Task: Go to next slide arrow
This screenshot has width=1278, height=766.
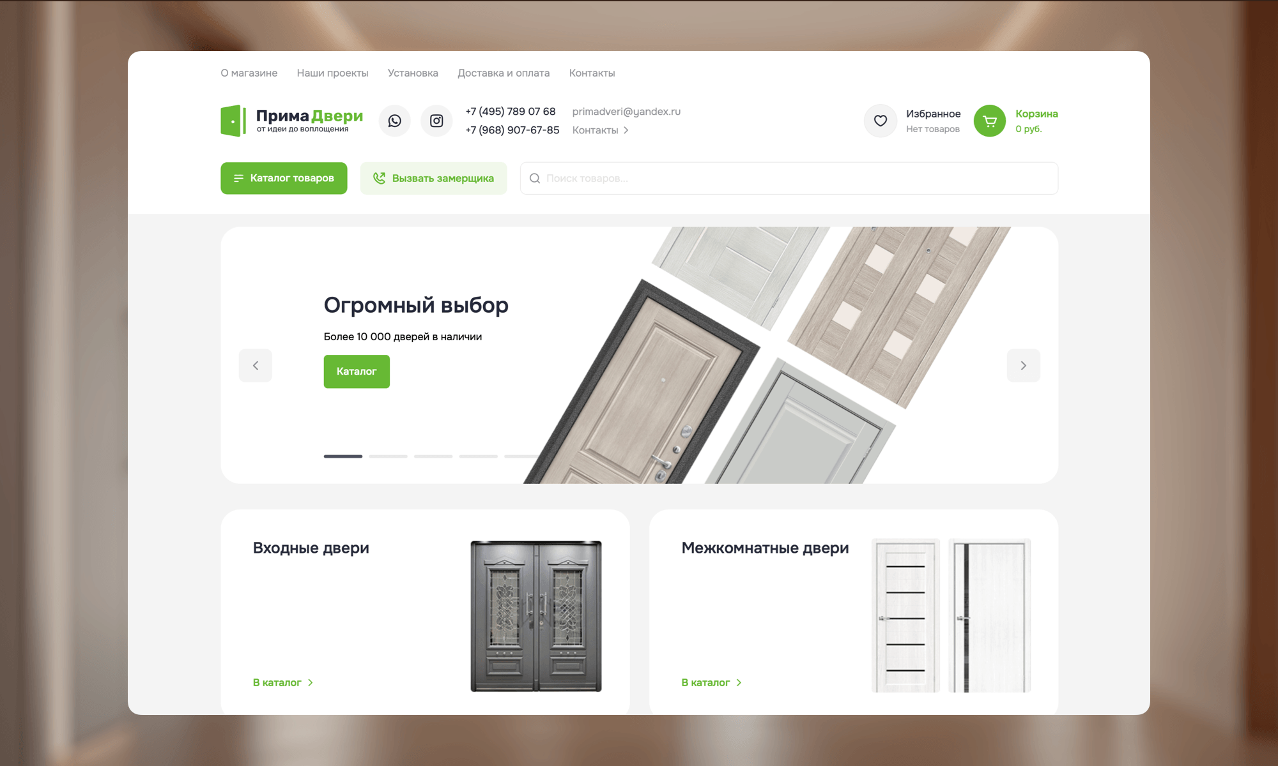Action: point(1023,366)
